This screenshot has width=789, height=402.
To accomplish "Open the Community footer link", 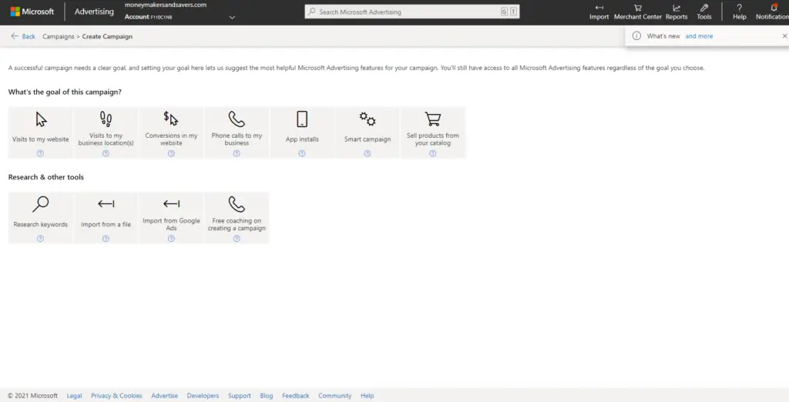I will click(334, 396).
